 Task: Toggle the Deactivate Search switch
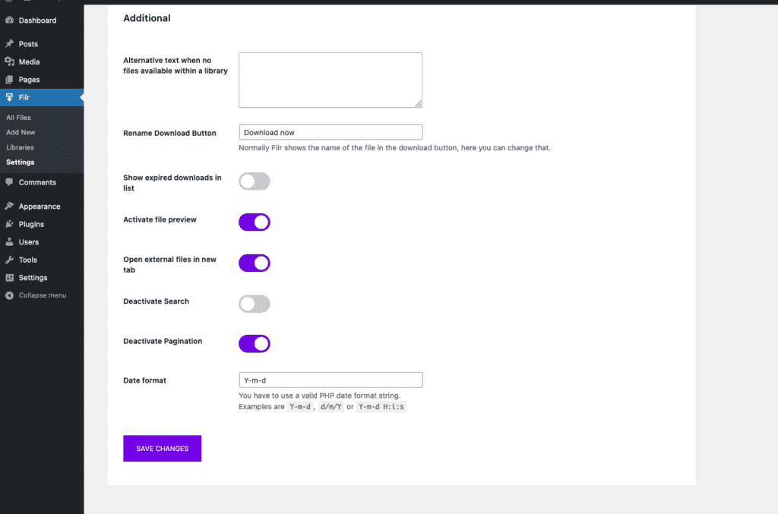(x=255, y=304)
